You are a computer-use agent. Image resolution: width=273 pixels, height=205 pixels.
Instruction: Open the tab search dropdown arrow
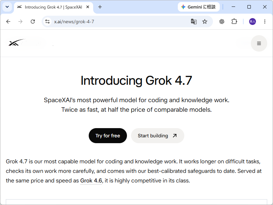click(7, 7)
